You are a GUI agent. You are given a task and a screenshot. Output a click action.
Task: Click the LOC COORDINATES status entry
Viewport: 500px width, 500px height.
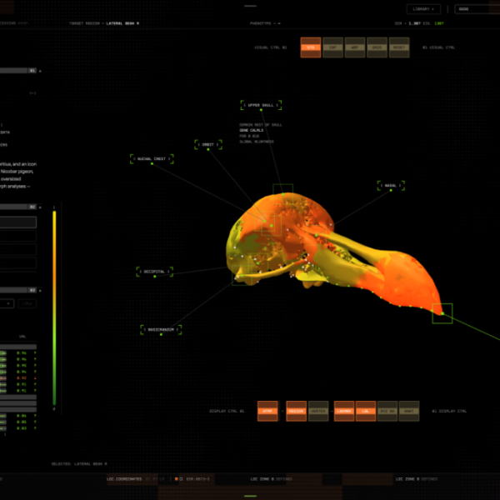click(124, 479)
